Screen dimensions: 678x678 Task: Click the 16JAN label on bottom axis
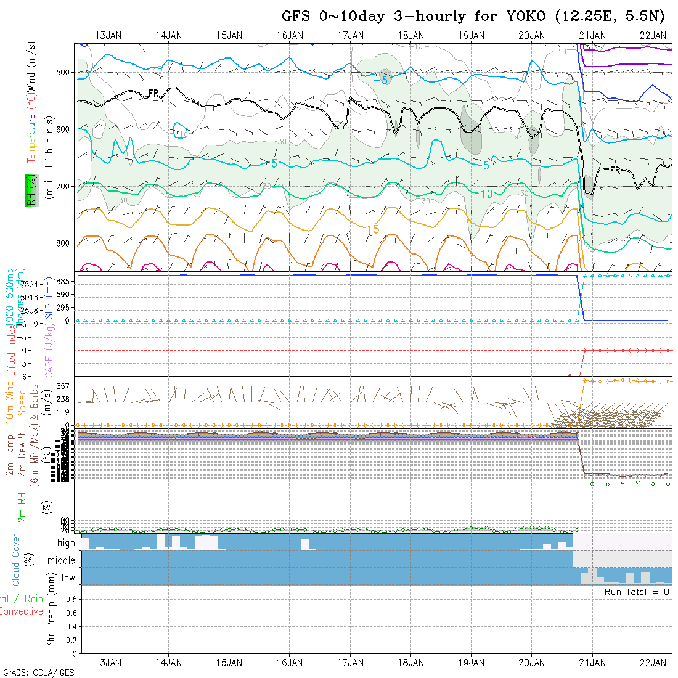click(x=290, y=663)
